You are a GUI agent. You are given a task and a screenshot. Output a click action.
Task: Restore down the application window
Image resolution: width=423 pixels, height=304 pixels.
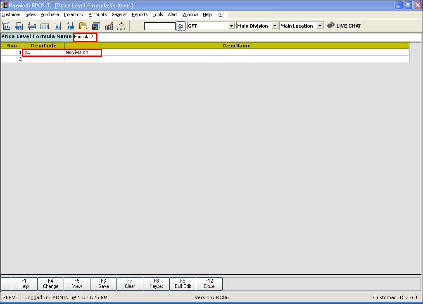(x=408, y=5)
